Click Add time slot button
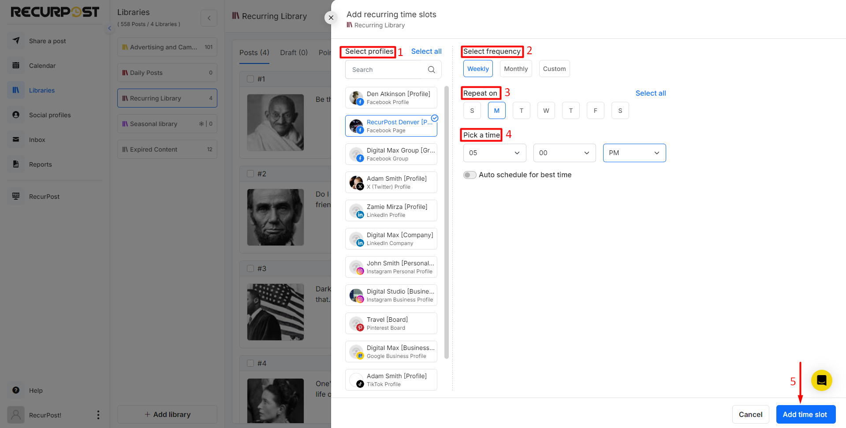Screen dimensions: 846x428 pos(805,414)
